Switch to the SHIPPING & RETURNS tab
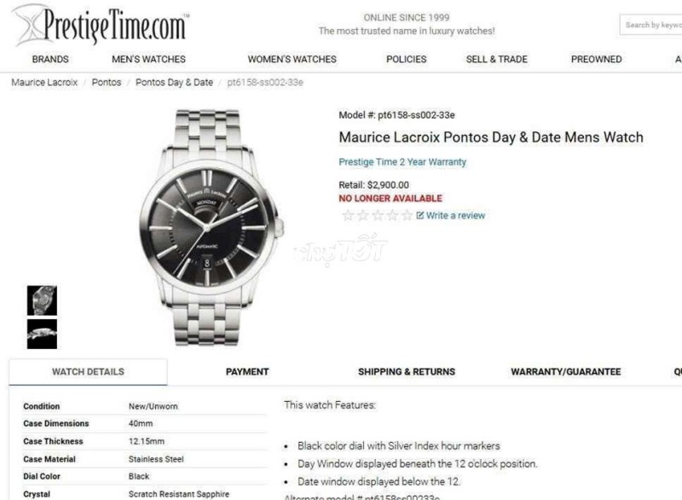This screenshot has width=682, height=500. pos(407,372)
